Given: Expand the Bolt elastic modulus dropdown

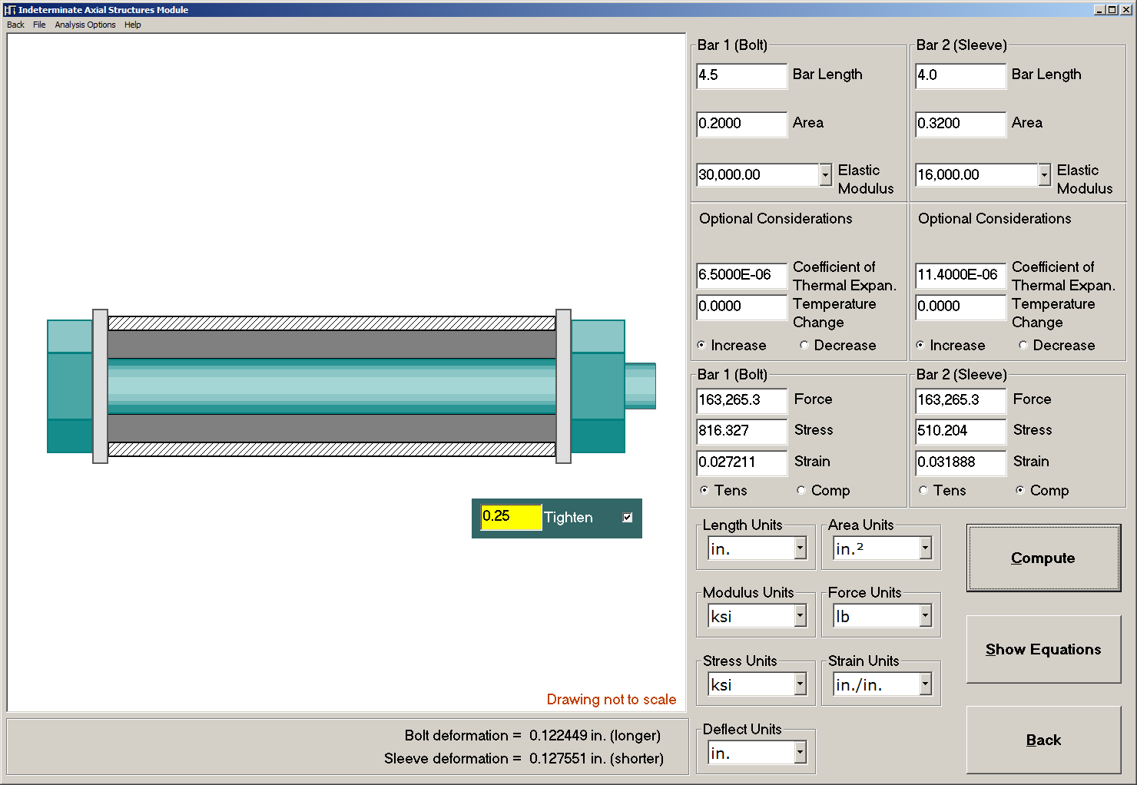Looking at the screenshot, I should click(x=824, y=175).
